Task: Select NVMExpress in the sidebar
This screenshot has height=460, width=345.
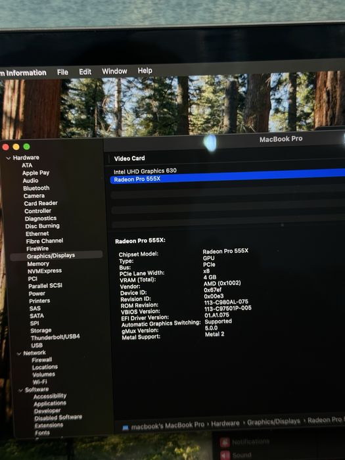Action: 45,271
